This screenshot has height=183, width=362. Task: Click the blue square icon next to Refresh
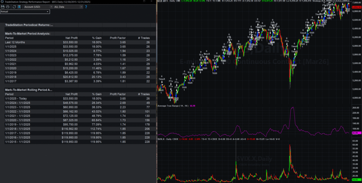pos(19,7)
